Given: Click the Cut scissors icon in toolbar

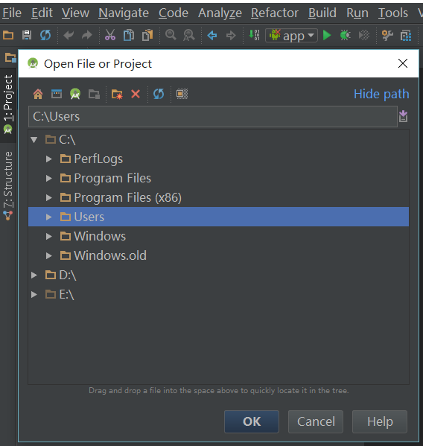Looking at the screenshot, I should click(110, 35).
